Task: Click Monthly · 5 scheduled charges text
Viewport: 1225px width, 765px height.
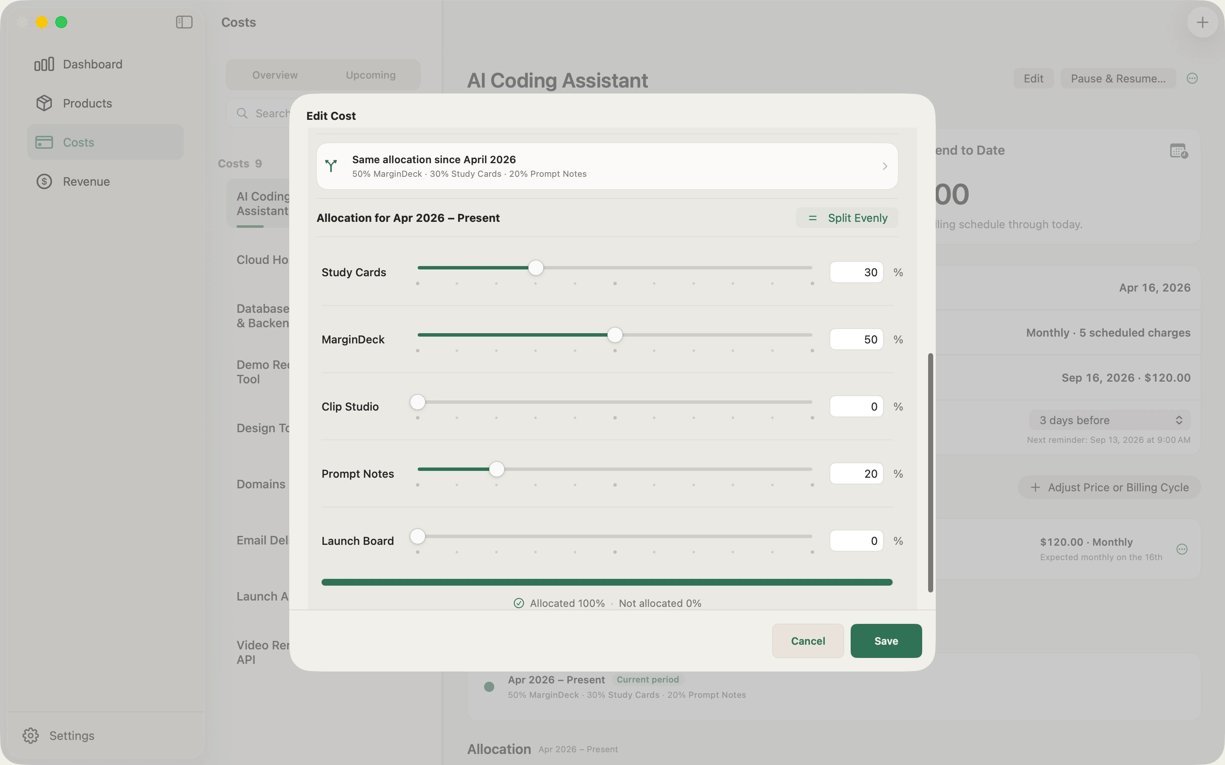Action: (x=1108, y=333)
